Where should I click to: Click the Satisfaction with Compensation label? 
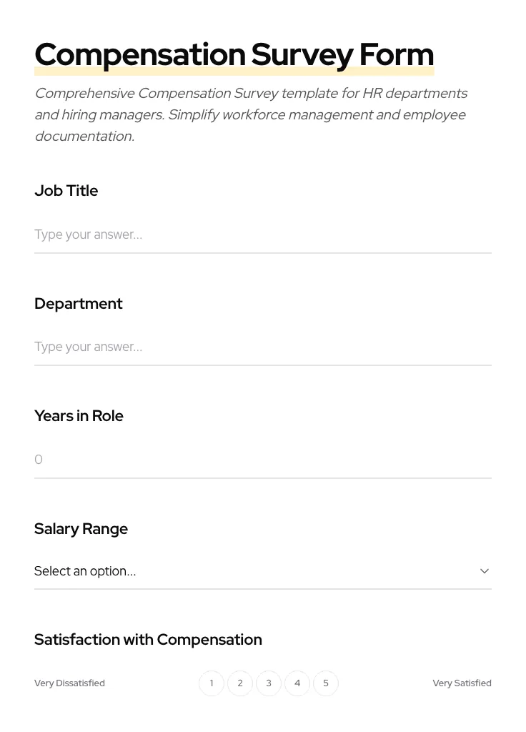pyautogui.click(x=148, y=640)
